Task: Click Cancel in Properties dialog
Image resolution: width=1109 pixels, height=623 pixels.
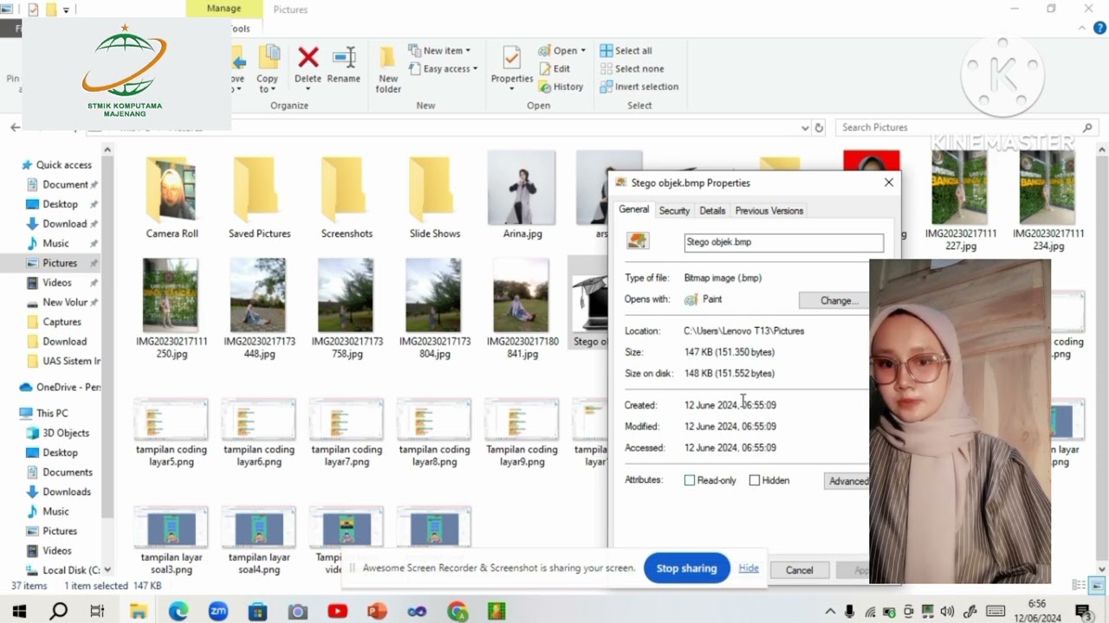Action: 799,570
